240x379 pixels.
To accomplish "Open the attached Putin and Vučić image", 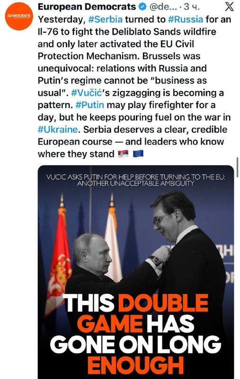I will 136,272.
